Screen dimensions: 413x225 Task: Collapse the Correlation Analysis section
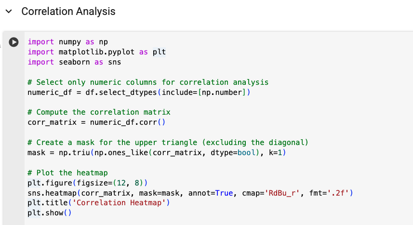click(8, 11)
